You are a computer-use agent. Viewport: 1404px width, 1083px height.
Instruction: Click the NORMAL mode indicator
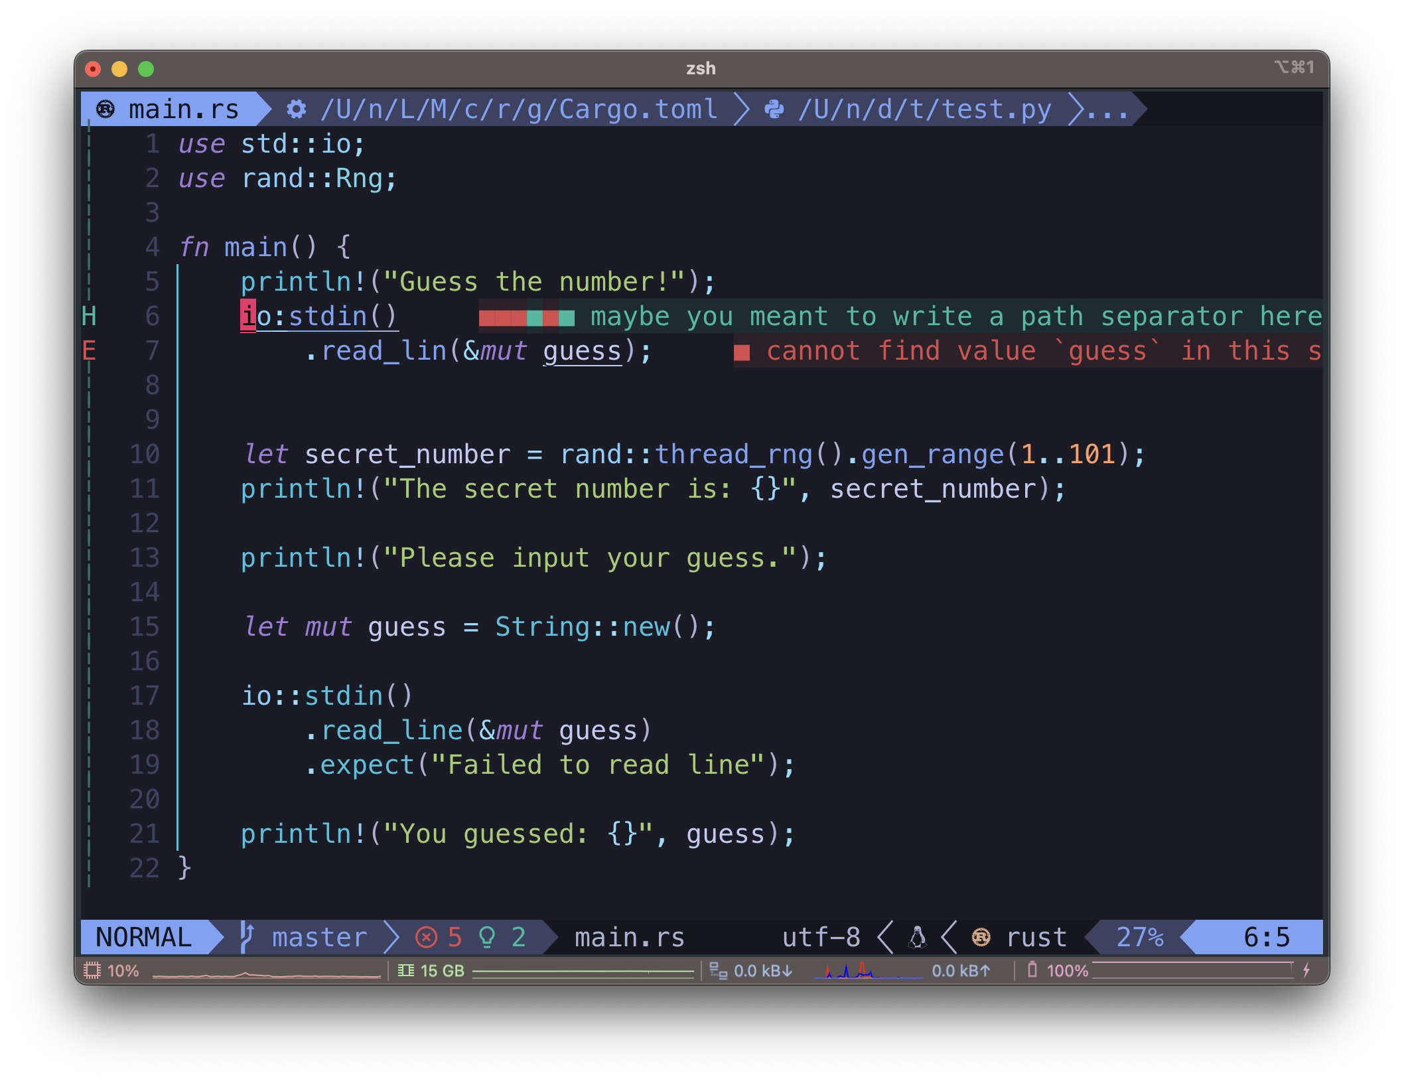click(x=143, y=937)
